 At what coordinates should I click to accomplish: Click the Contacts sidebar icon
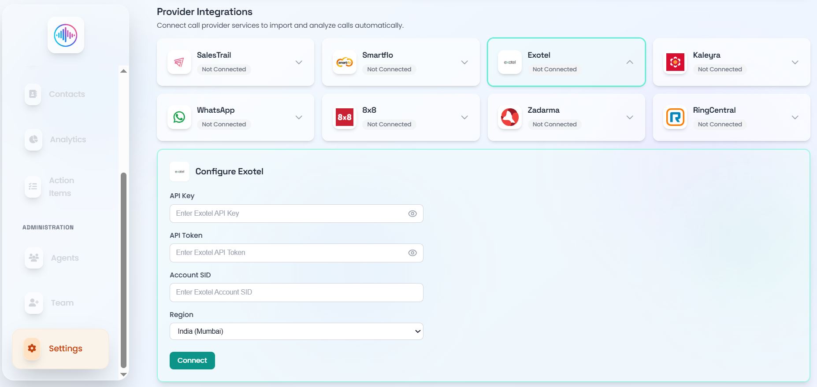pos(33,94)
